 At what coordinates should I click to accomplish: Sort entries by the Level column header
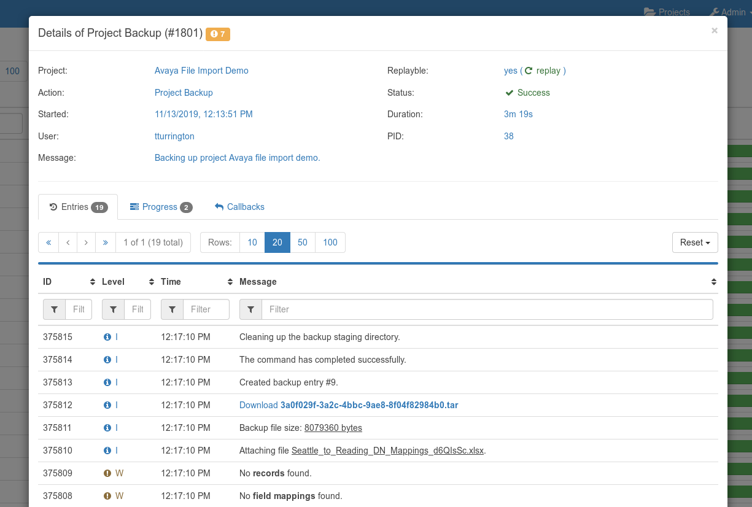pos(113,282)
